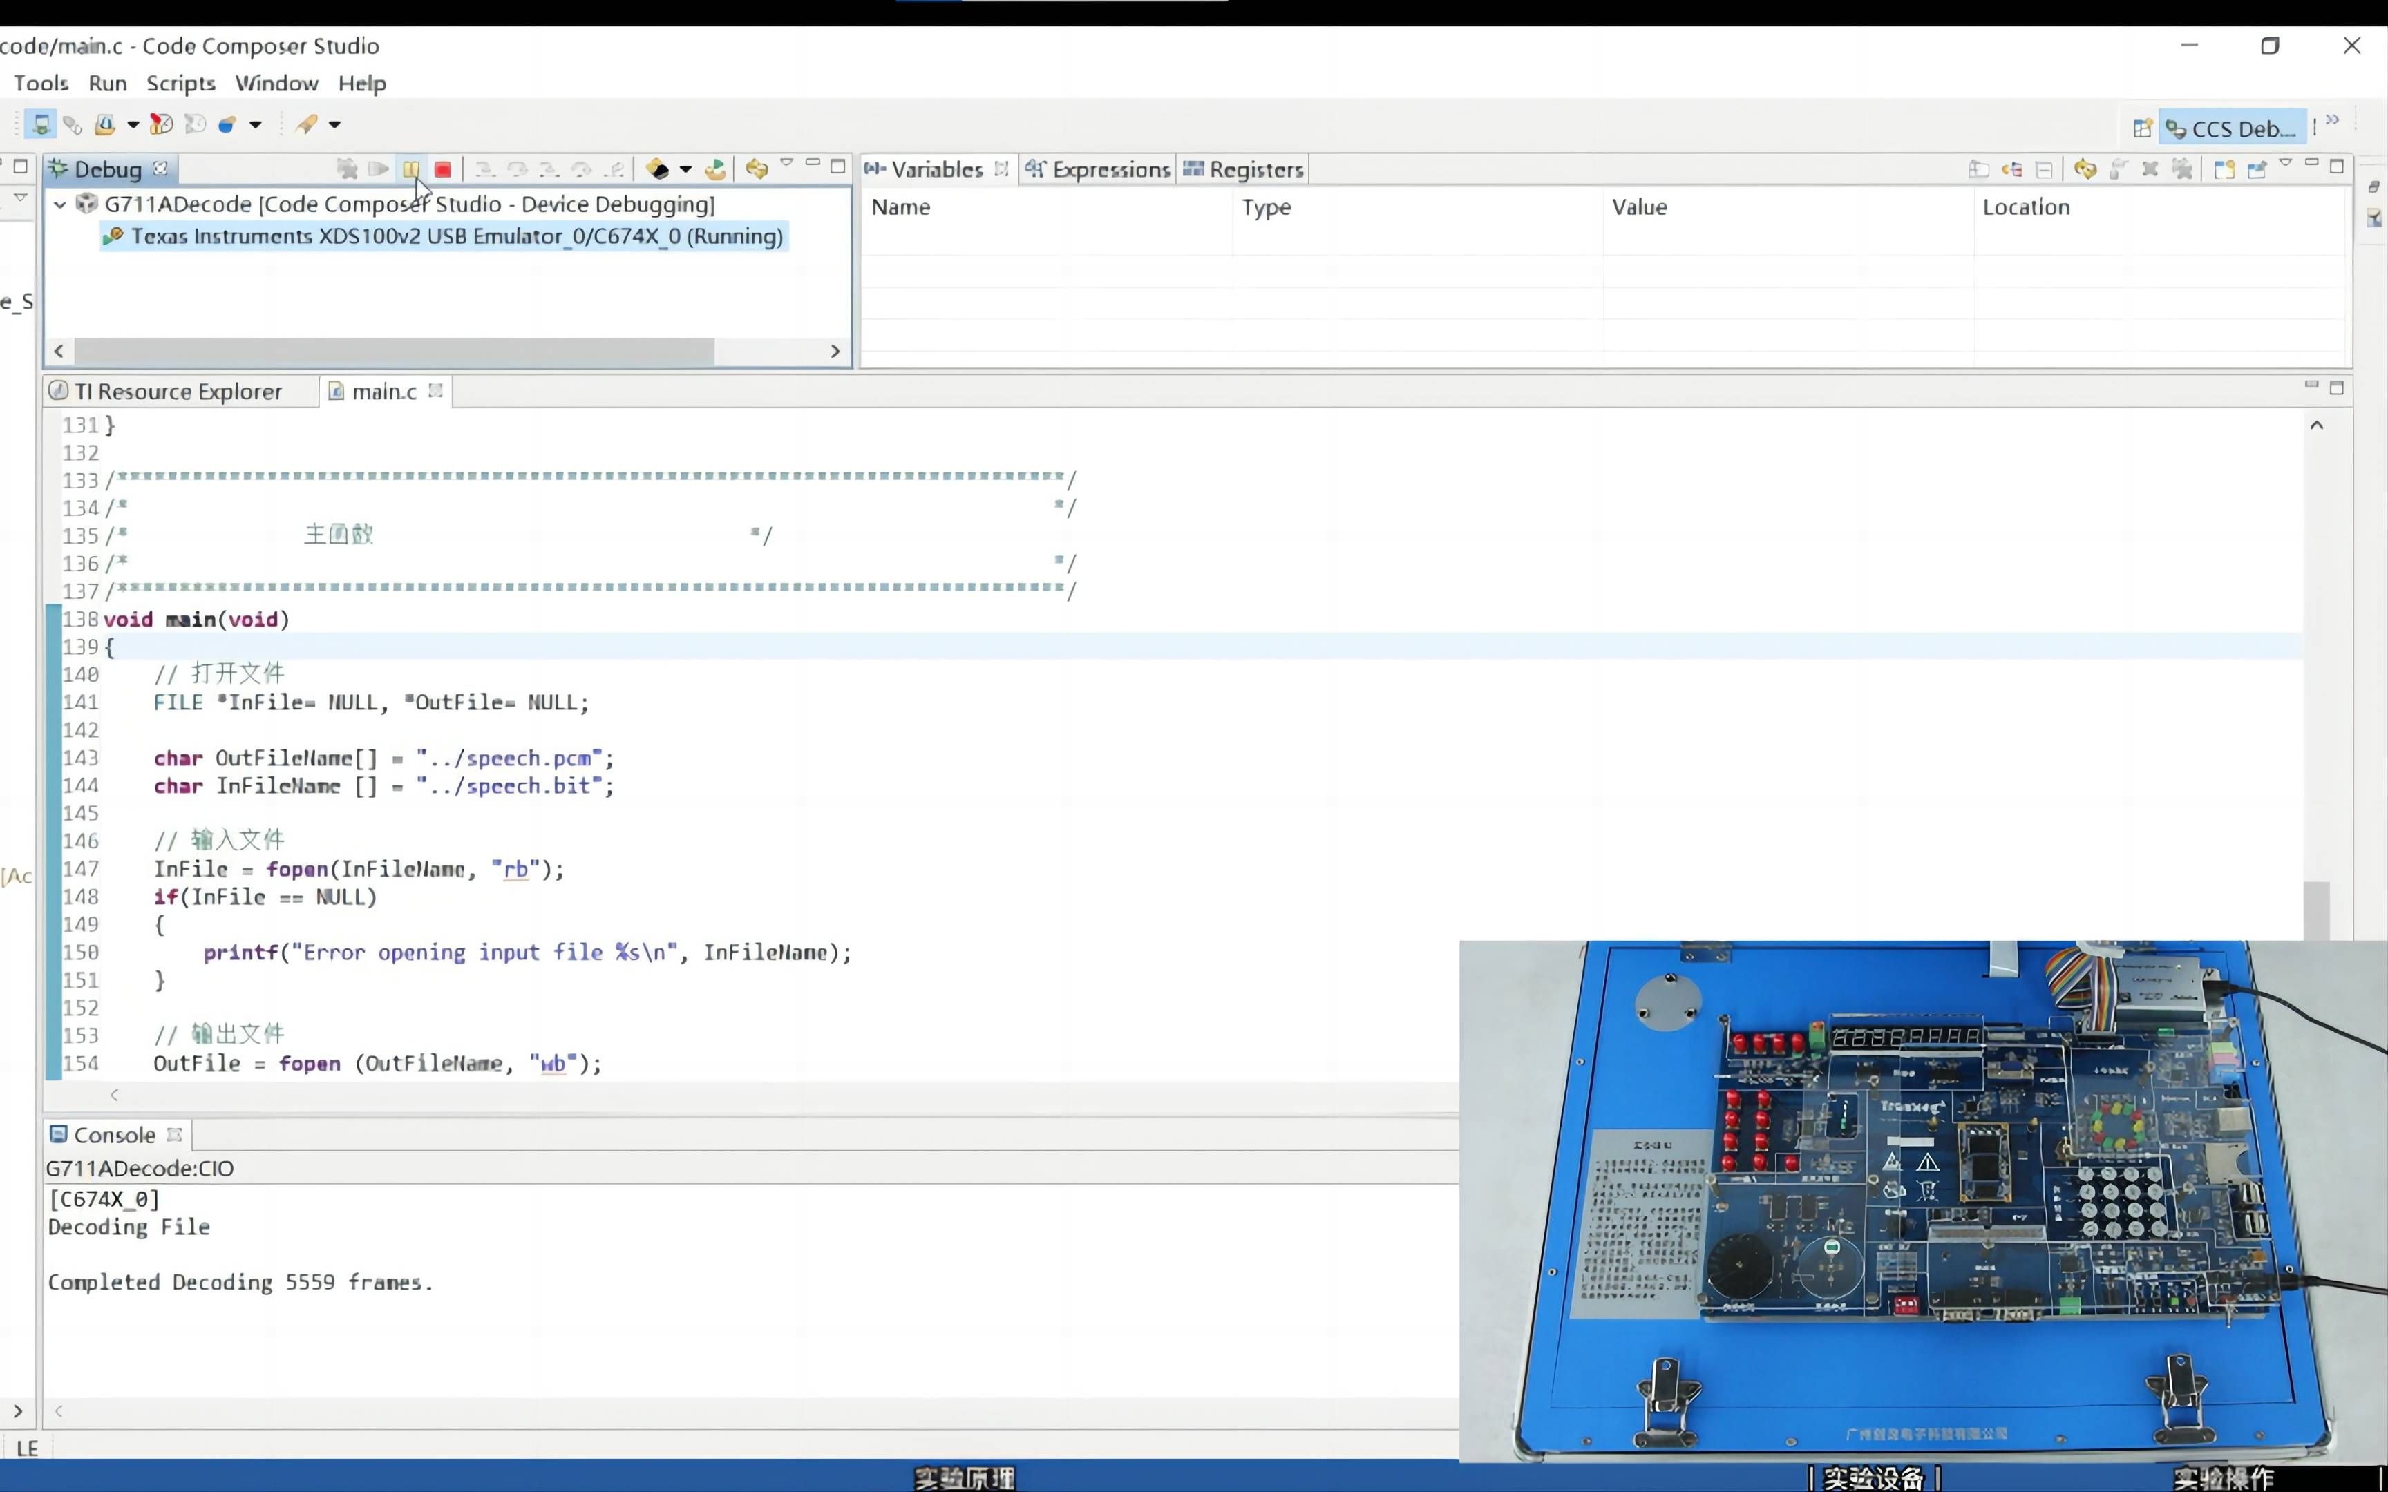This screenshot has width=2388, height=1492.
Task: Collapse the G711ADecode debug tree node
Action: [x=60, y=204]
